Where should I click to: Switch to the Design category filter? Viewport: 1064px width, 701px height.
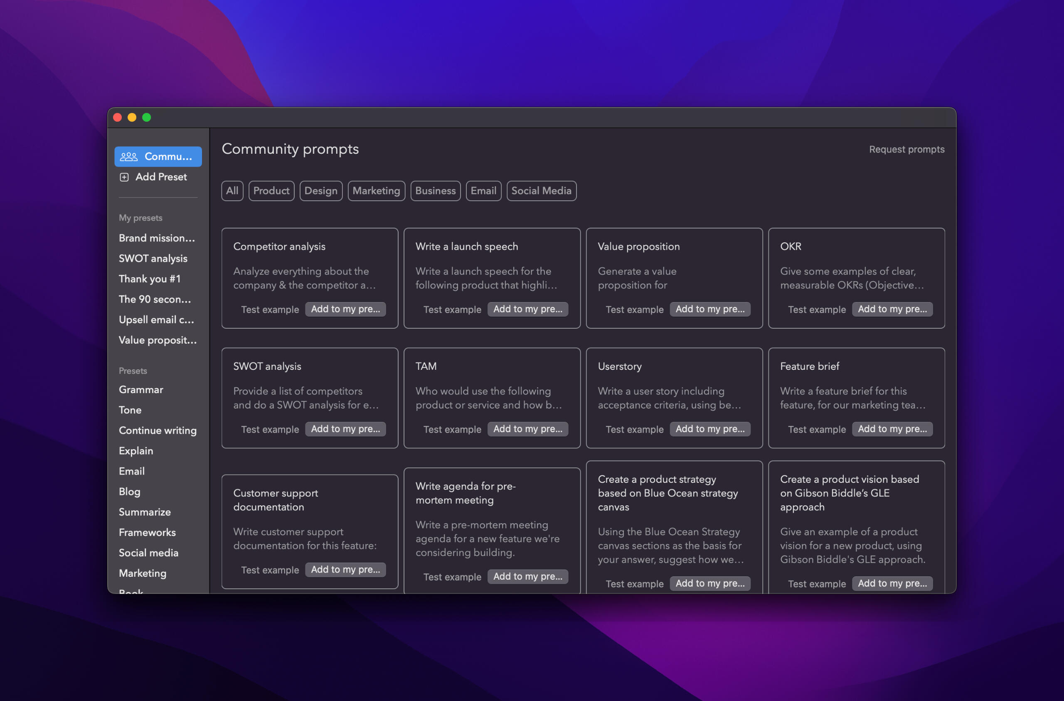tap(320, 191)
